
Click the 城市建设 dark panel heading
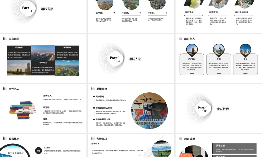pyautogui.click(x=43, y=63)
